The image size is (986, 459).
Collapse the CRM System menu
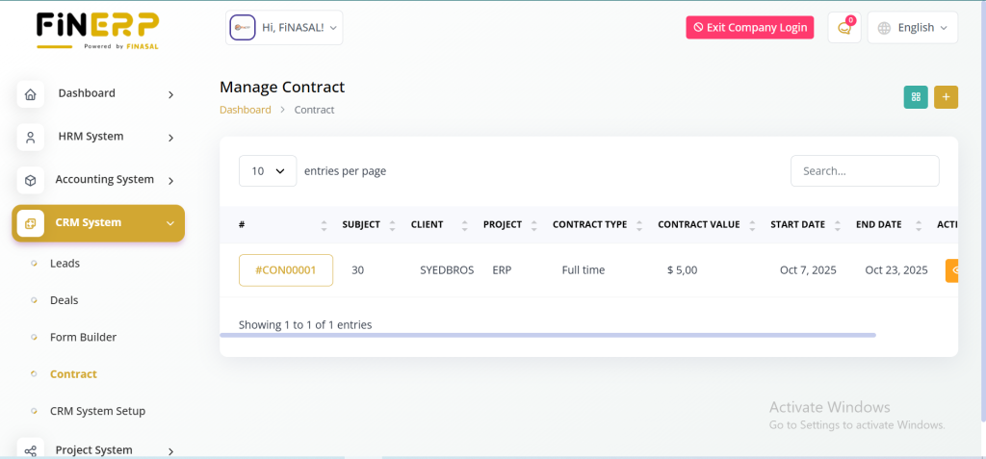tap(170, 223)
